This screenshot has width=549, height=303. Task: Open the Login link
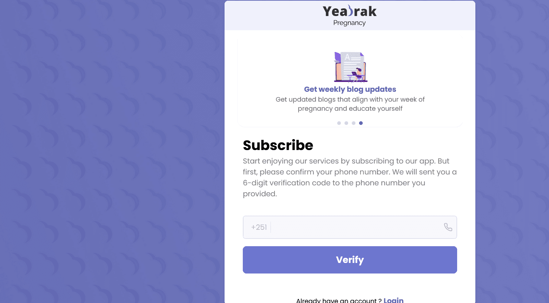coord(393,300)
